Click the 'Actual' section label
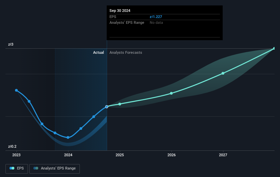This screenshot has width=280, height=177. [99, 52]
